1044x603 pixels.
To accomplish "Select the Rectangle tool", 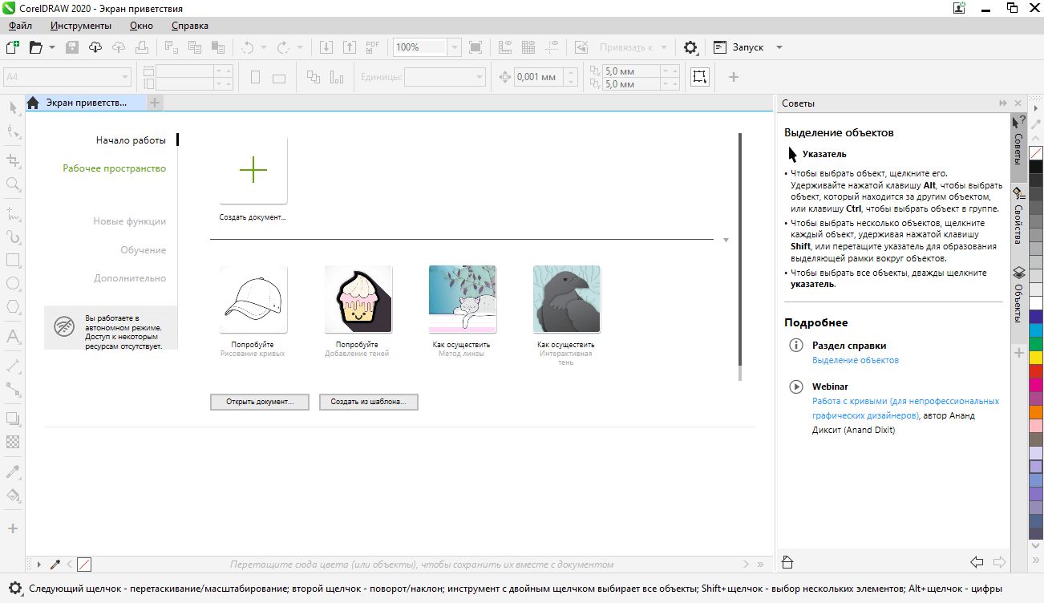I will pyautogui.click(x=13, y=261).
